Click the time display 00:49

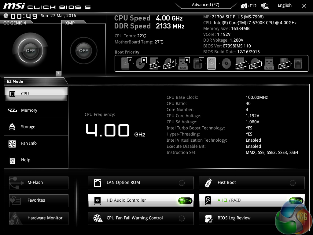(x=24, y=16)
